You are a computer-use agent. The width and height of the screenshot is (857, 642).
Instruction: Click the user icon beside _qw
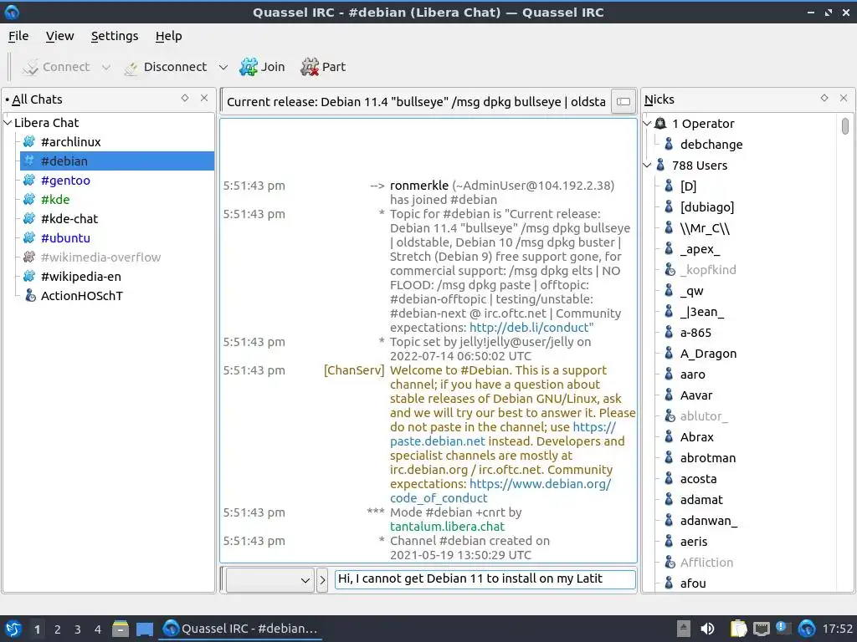[x=669, y=291]
